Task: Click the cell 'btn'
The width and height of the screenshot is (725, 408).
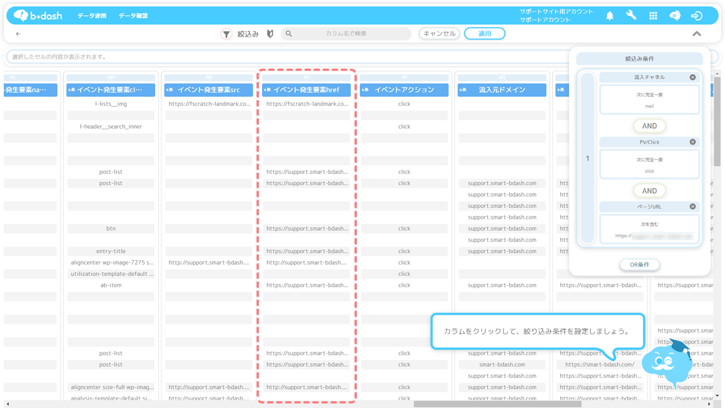Action: coord(110,228)
